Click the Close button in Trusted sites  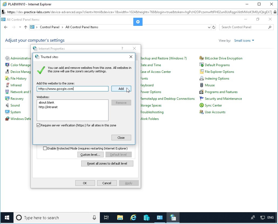tap(121, 138)
